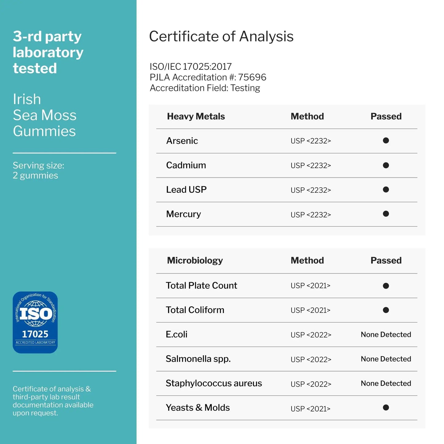Click the Serving size 2 gummies text

[38, 170]
